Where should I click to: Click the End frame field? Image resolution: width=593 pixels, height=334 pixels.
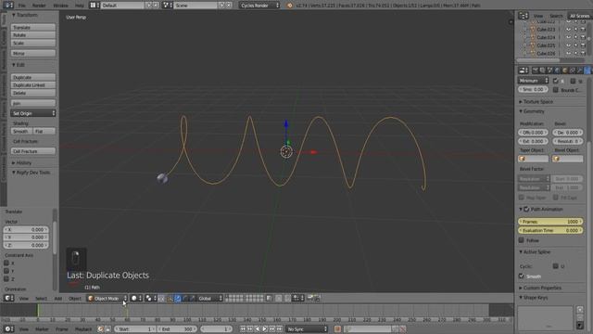pyautogui.click(x=176, y=329)
